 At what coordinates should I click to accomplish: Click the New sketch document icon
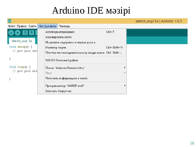point(25,33)
